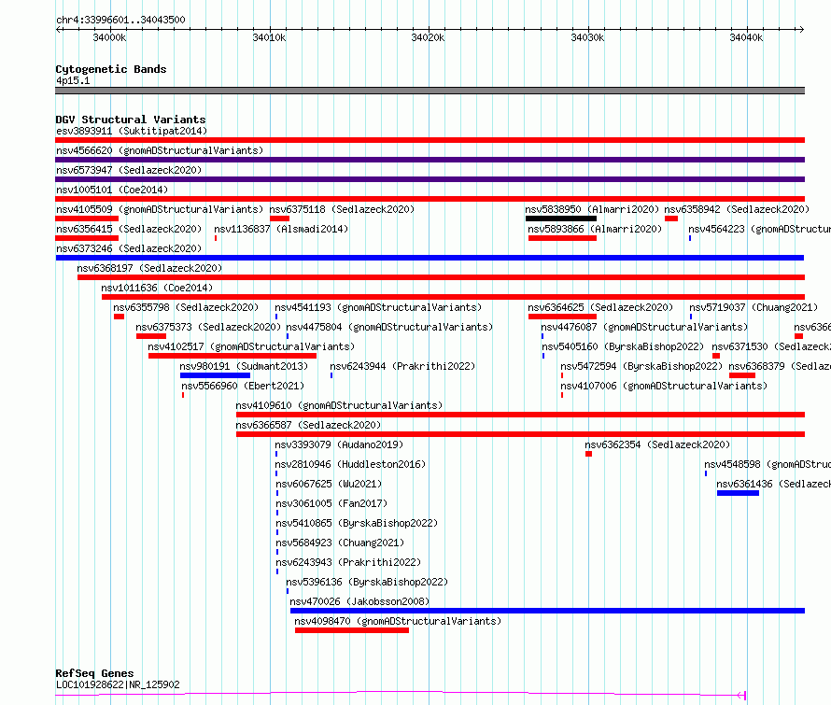The image size is (831, 705).
Task: Open nsv4107006 gnomAD variant label
Action: pyautogui.click(x=664, y=386)
